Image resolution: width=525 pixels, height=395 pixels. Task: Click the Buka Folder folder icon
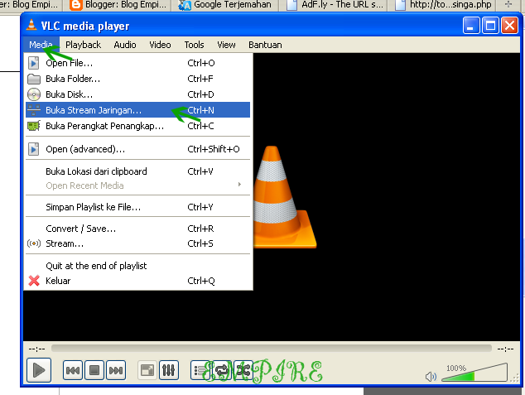[34, 79]
